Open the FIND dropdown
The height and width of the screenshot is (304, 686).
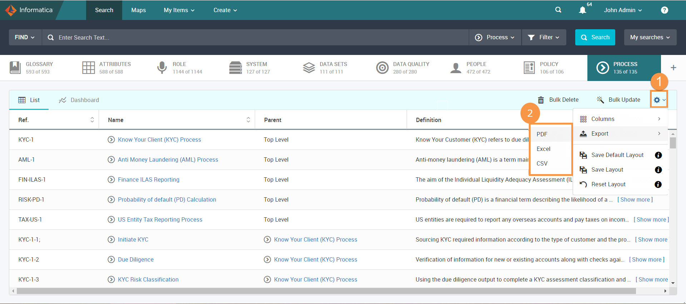pyautogui.click(x=25, y=37)
